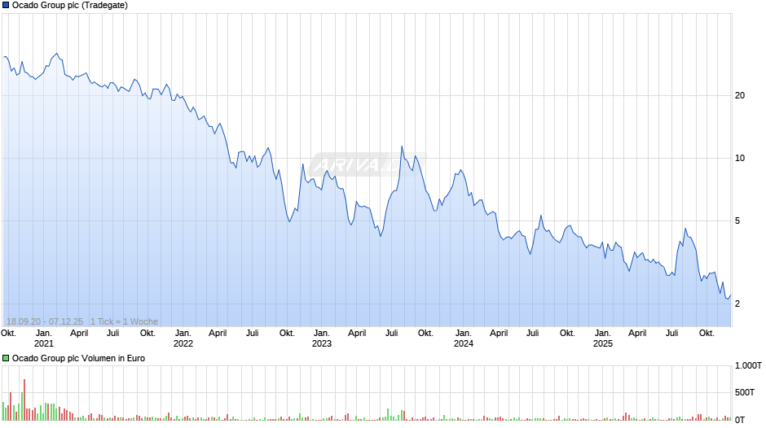Click the 'Jan. 2021' time axis label
The width and height of the screenshot is (766, 428).
[x=43, y=338]
